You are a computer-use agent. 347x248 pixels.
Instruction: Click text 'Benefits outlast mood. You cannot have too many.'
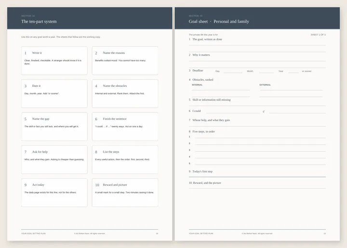(x=120, y=60)
